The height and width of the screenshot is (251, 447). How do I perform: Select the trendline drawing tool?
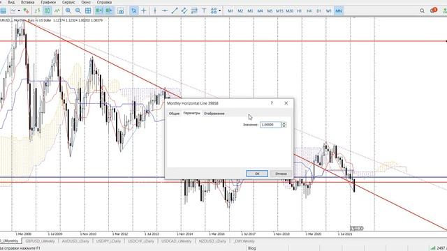coord(175,11)
